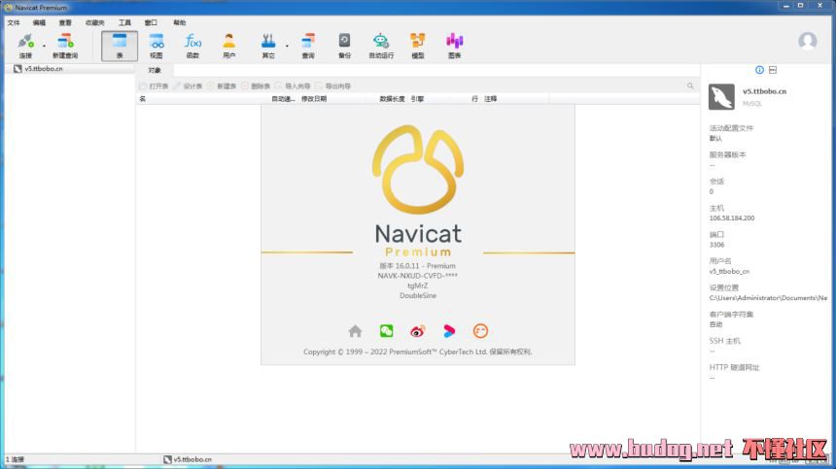This screenshot has width=836, height=469.
Task: Sort by Engine (引擎) column header
Action: [417, 98]
